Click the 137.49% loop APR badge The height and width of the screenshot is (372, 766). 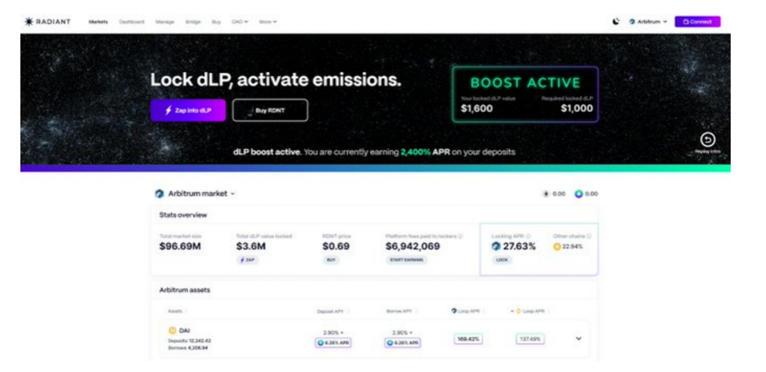pos(530,339)
